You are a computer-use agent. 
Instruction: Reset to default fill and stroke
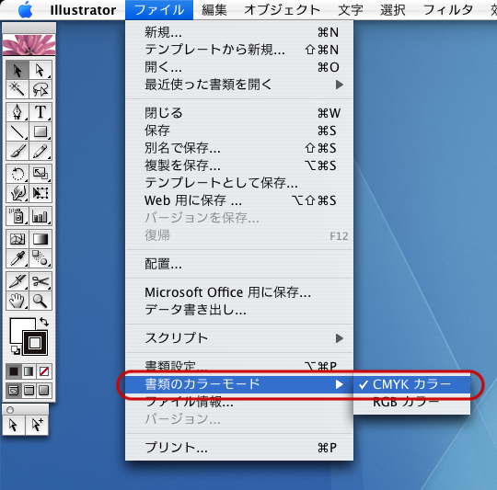pyautogui.click(x=15, y=349)
